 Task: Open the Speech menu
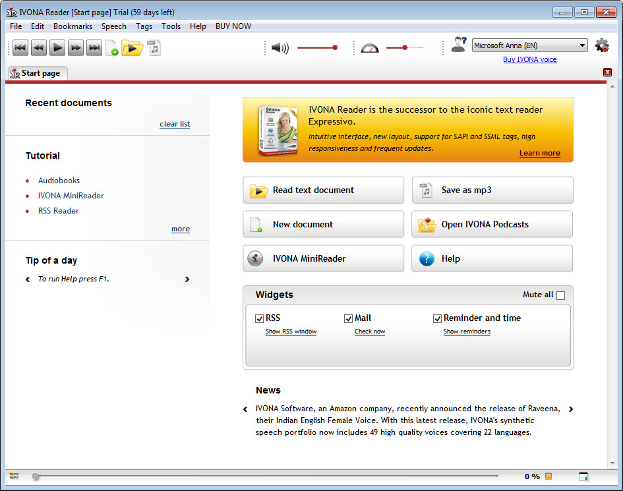pos(113,26)
